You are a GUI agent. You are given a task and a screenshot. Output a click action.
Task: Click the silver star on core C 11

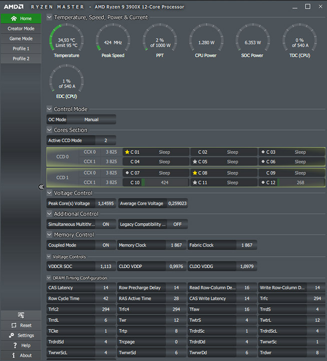click(195, 183)
